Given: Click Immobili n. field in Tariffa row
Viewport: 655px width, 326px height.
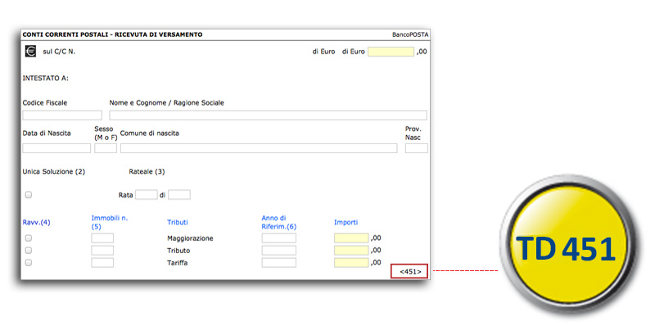Looking at the screenshot, I should pyautogui.click(x=102, y=263).
